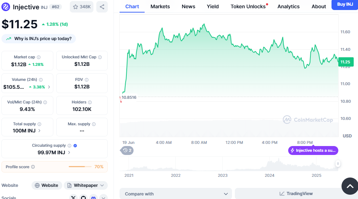Click FDV info icon

[x=87, y=80]
